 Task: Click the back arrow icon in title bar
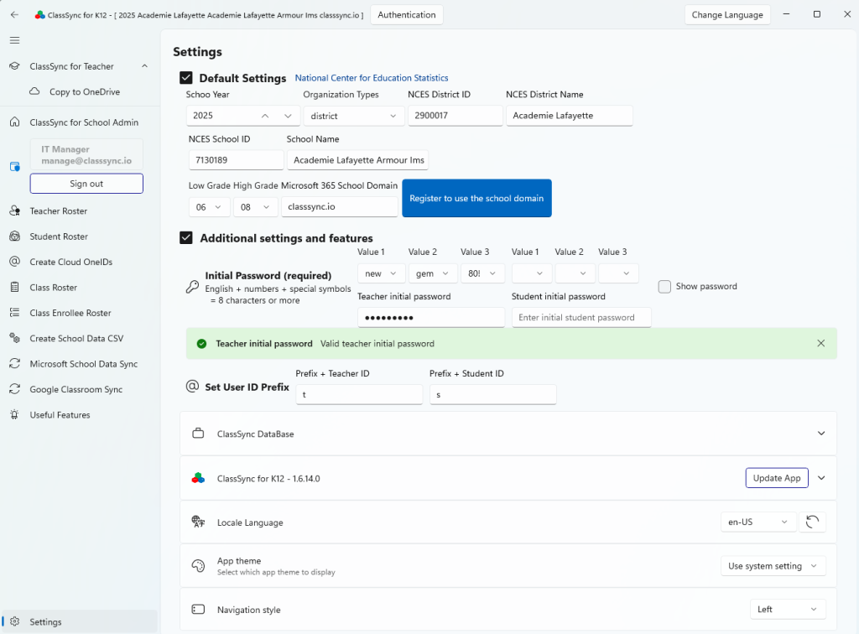tap(15, 15)
